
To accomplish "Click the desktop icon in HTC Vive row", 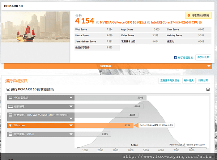I will pyautogui.click(x=10, y=115).
